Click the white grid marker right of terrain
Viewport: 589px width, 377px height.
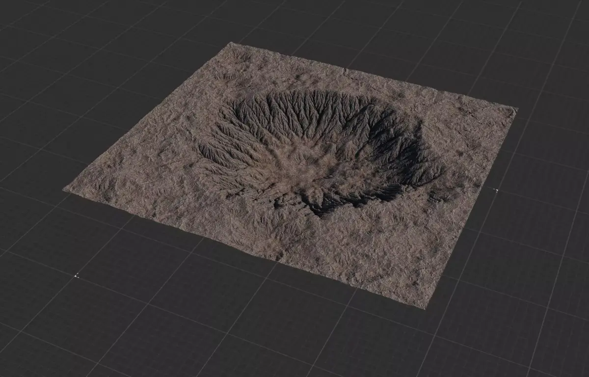click(x=497, y=190)
